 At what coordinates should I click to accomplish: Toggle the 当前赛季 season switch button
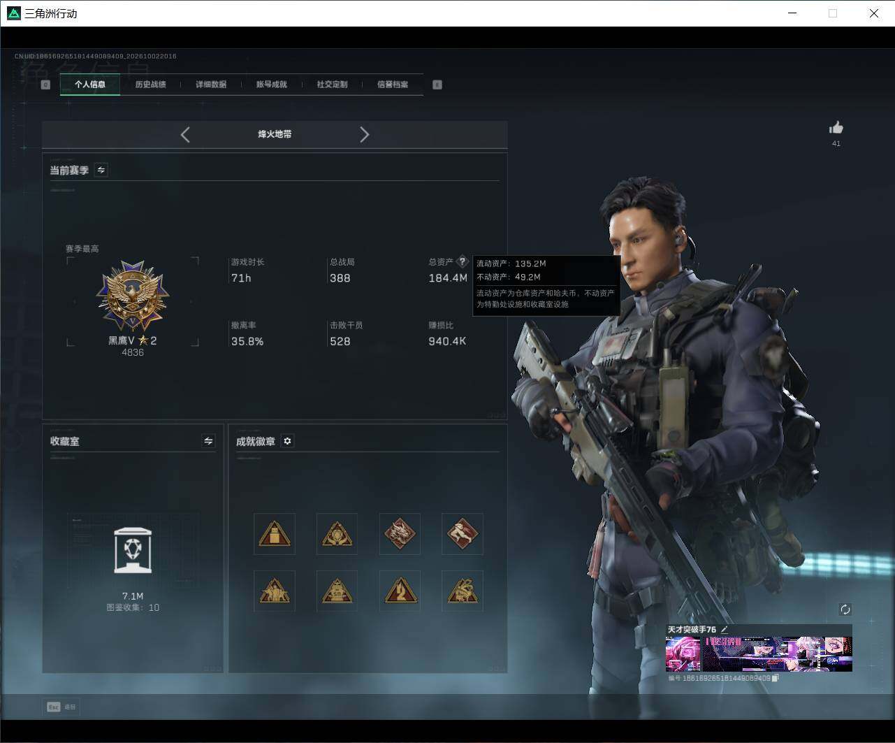[101, 170]
